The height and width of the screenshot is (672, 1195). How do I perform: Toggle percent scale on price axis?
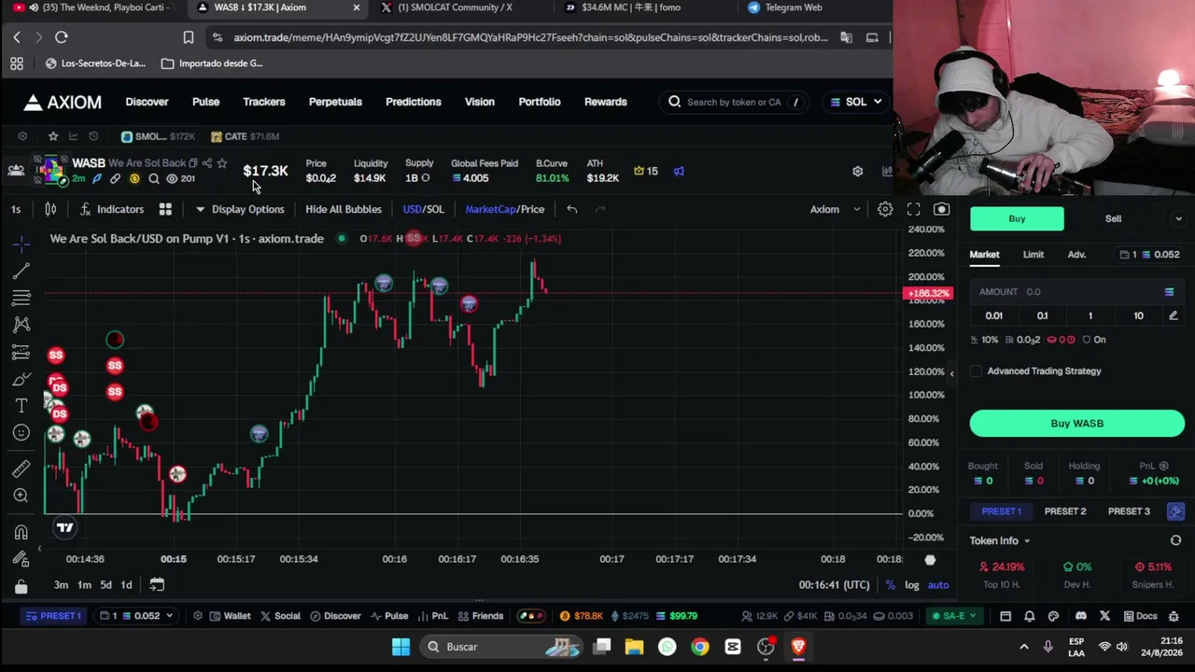pos(891,585)
